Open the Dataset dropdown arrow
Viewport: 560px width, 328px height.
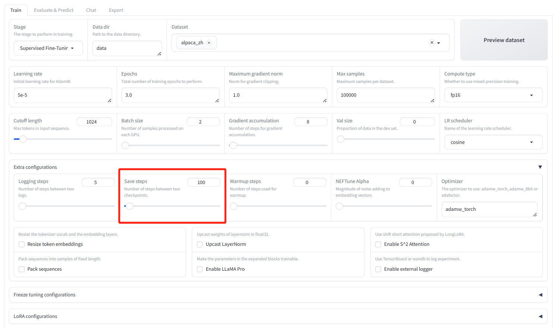click(439, 43)
